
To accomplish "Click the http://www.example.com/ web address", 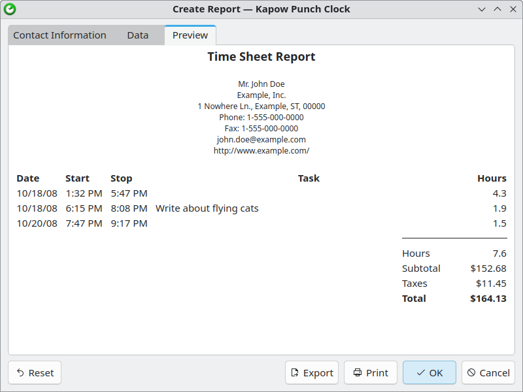I will [x=261, y=151].
